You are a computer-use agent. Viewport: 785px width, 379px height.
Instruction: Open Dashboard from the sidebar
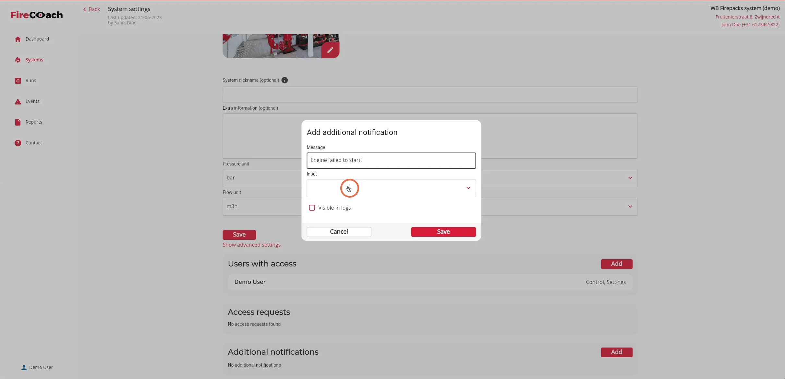[37, 39]
